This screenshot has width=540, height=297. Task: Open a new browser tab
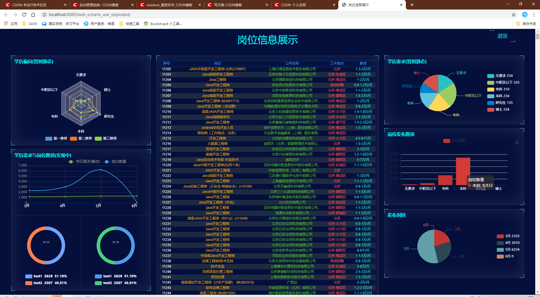412,5
